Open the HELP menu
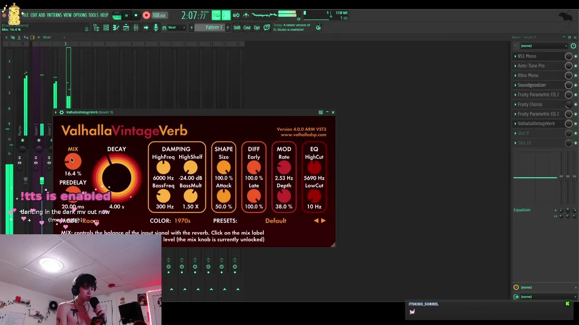Screen dimensions: 579x325 (x=104, y=15)
